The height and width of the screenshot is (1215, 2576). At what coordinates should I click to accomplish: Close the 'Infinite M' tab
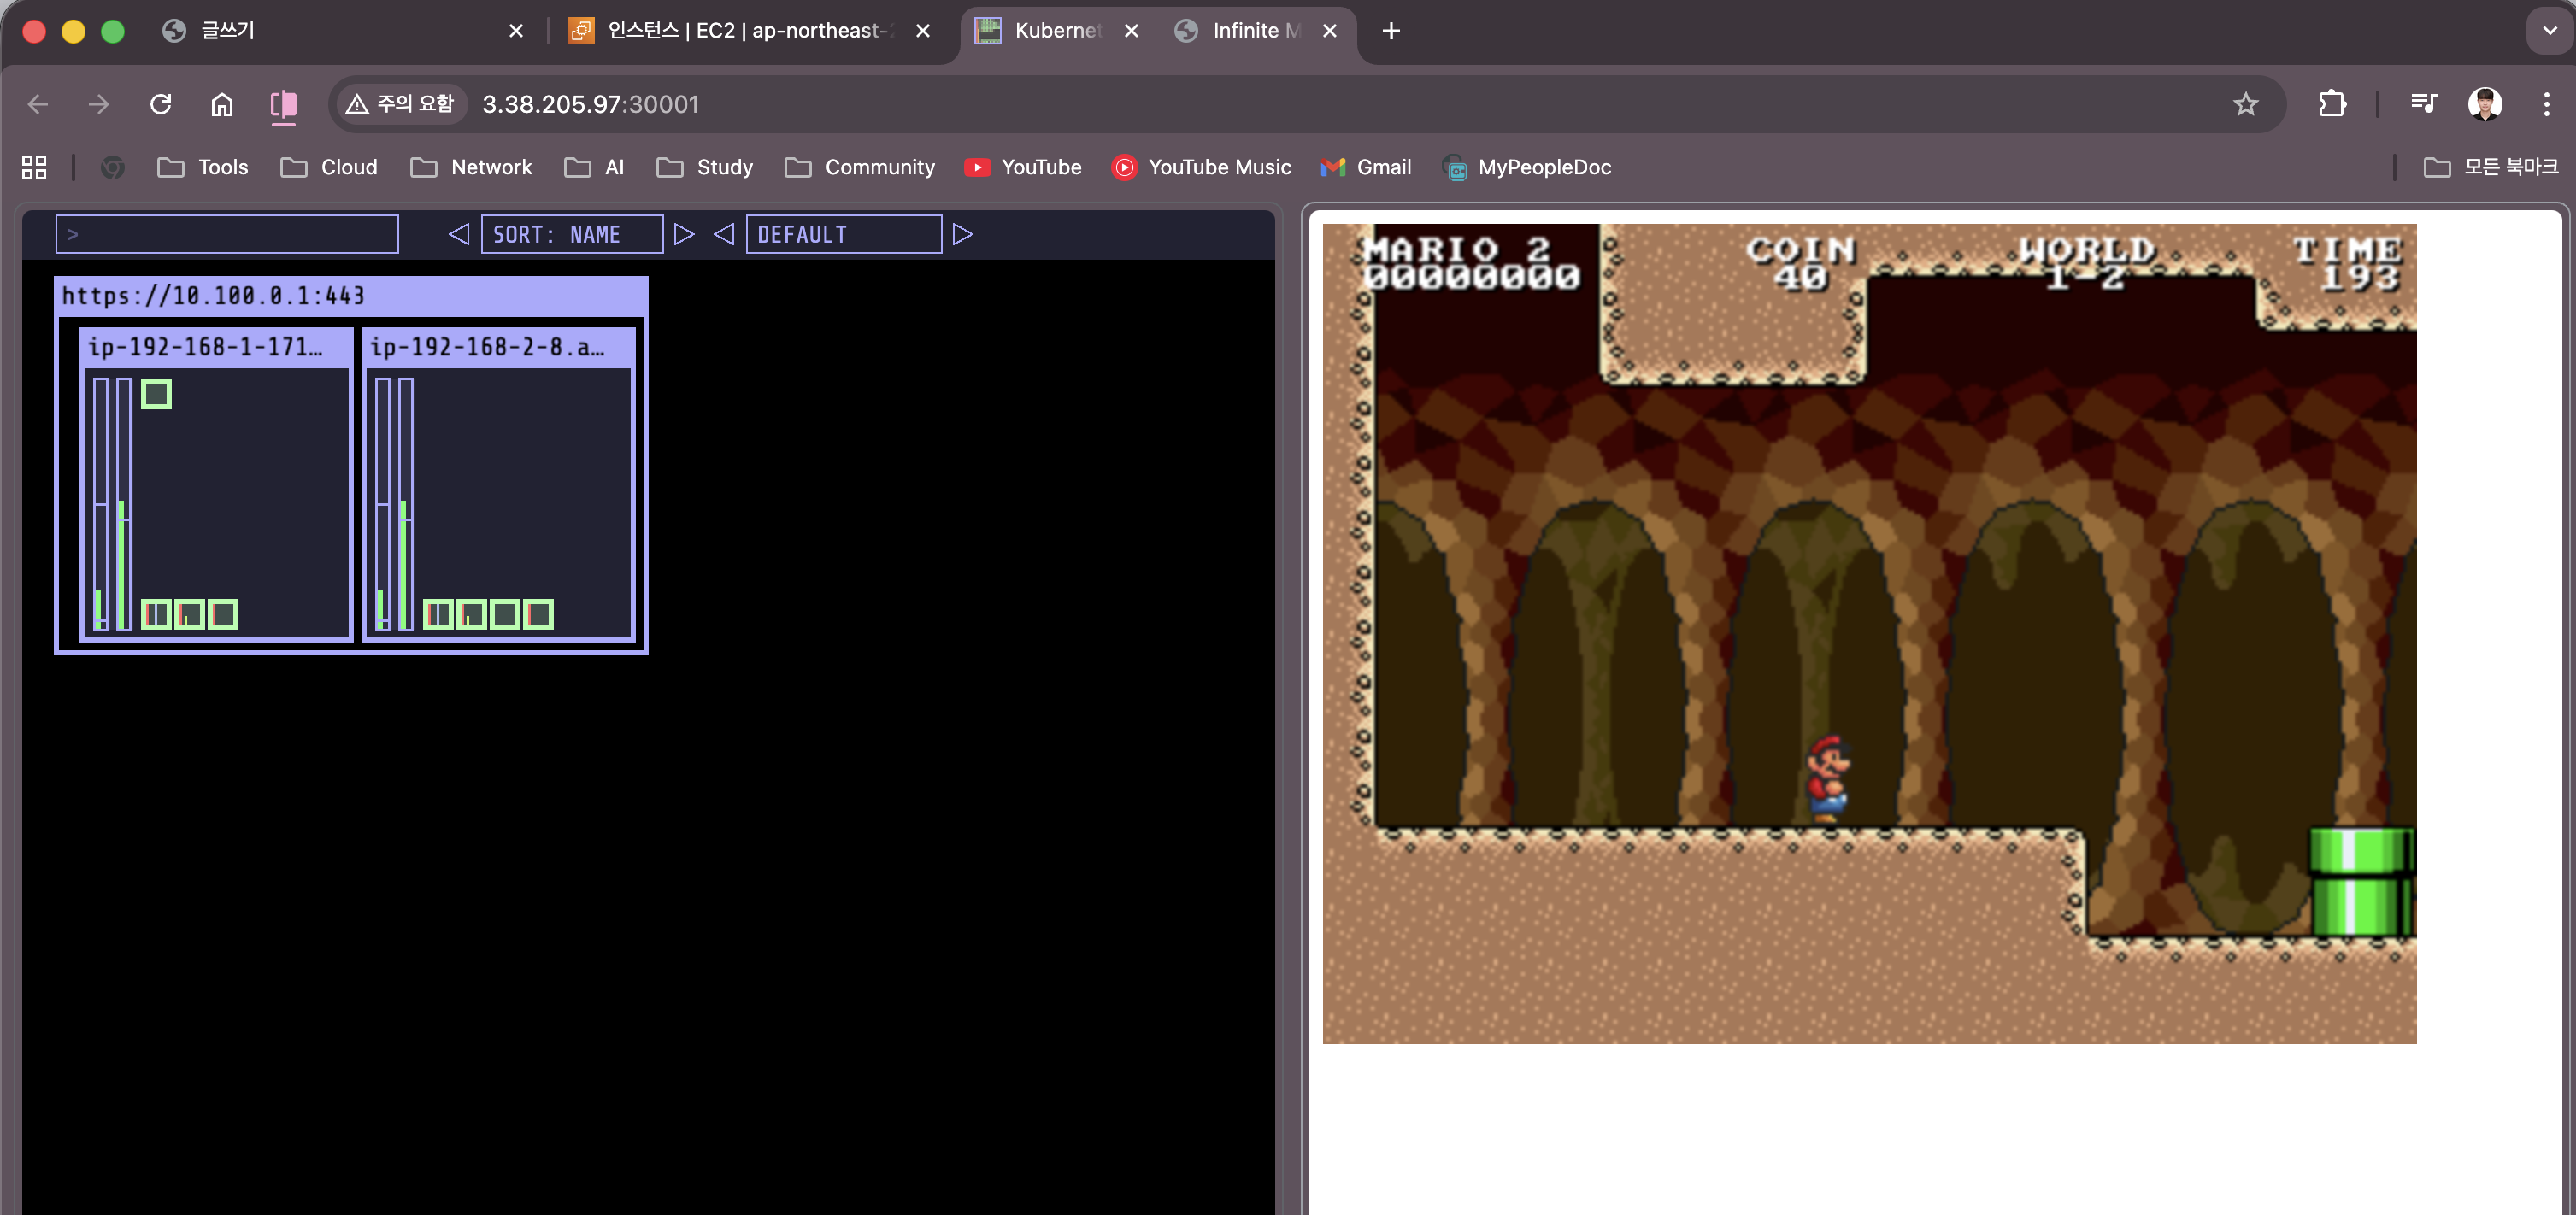pyautogui.click(x=1329, y=31)
